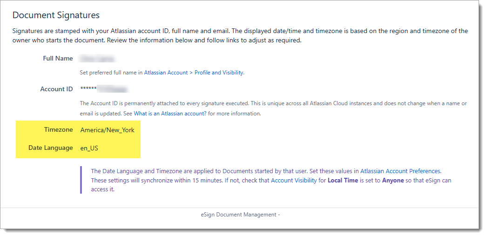Select the America/New_York timezone value
This screenshot has width=486, height=236.
[107, 130]
